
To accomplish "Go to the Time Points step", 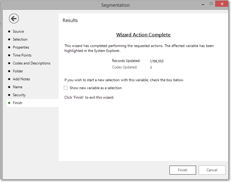I will [22, 55].
